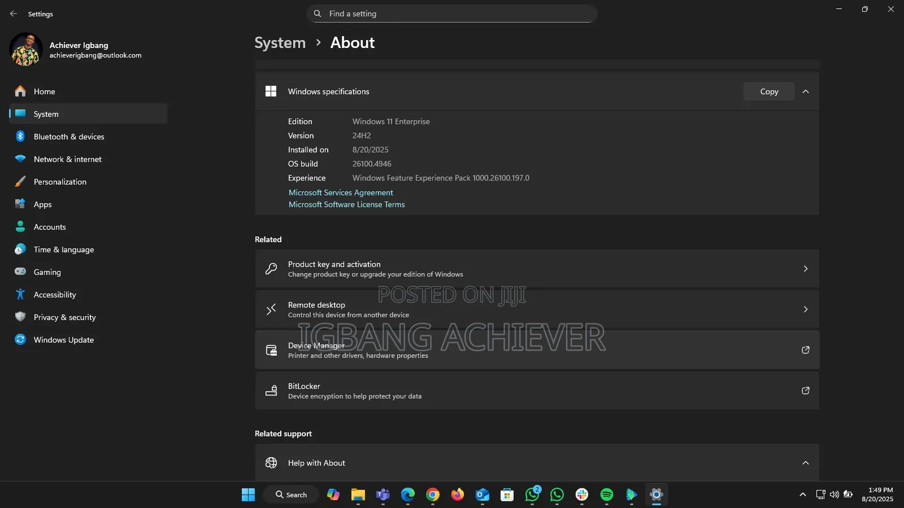Open Firefox from the taskbar

tap(458, 495)
